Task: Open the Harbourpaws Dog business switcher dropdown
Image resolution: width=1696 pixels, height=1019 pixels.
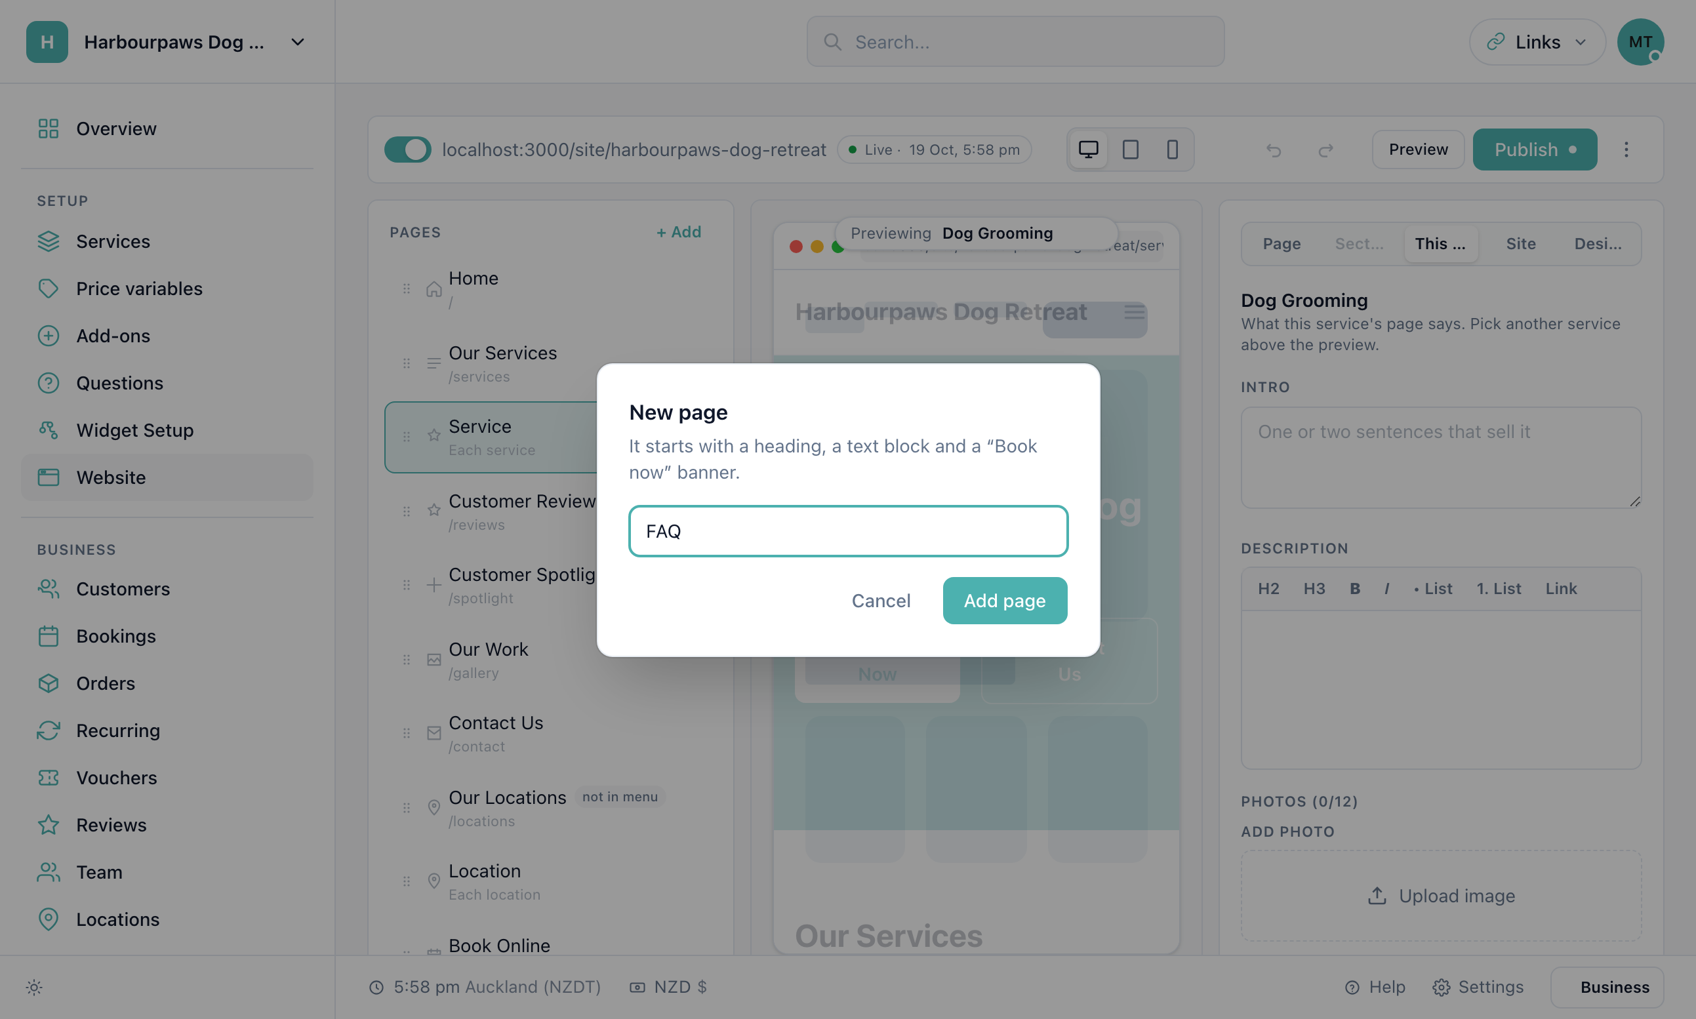Action: coord(166,42)
